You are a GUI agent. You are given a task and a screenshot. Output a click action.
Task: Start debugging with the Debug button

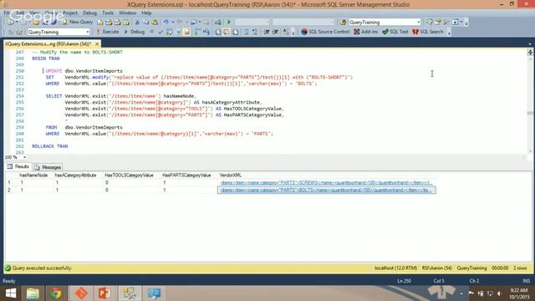click(x=135, y=32)
